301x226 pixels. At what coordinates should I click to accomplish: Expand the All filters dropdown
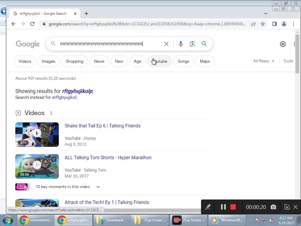coord(264,61)
